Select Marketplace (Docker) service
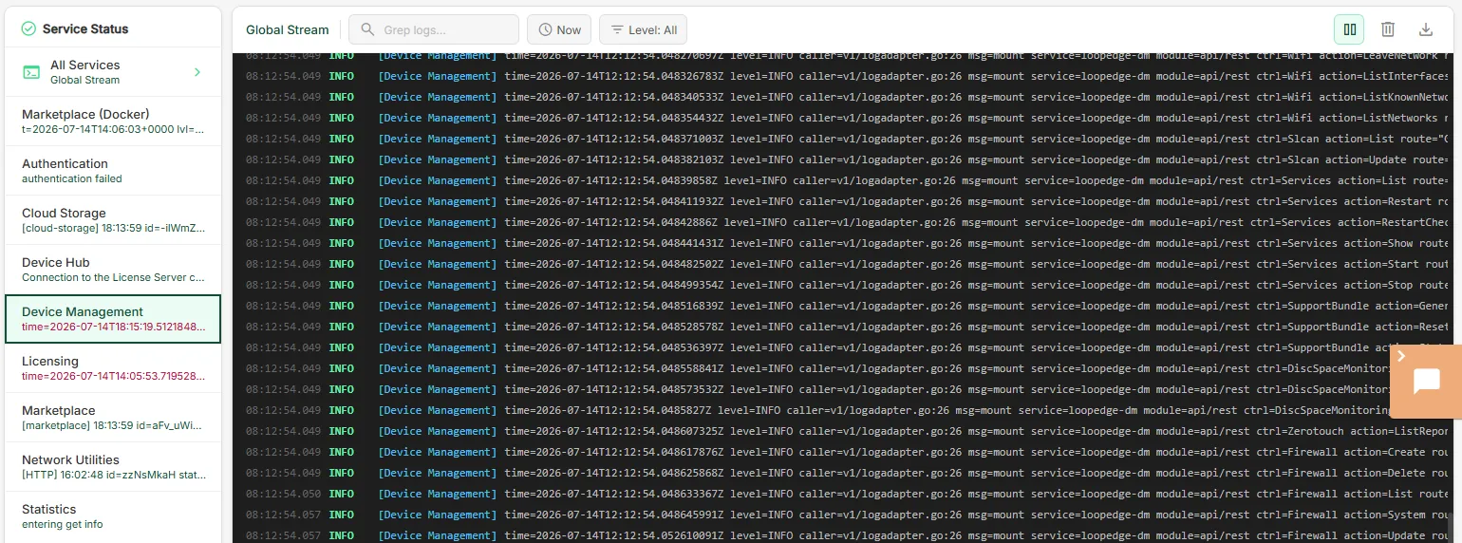The image size is (1462, 543). (x=113, y=122)
